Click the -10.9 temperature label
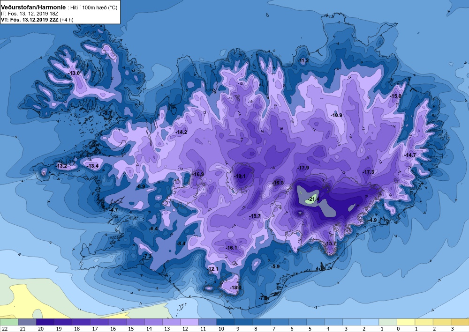Image resolution: width=469 pixels, height=332 pixels. click(336, 115)
